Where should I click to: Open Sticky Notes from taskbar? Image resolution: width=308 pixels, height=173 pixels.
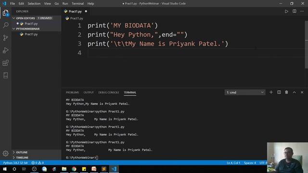(x=84, y=169)
